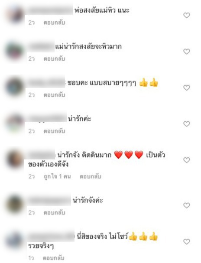Reply to 'พ่อสงสัยแม่หิว แนะ' comment

coord(54,23)
